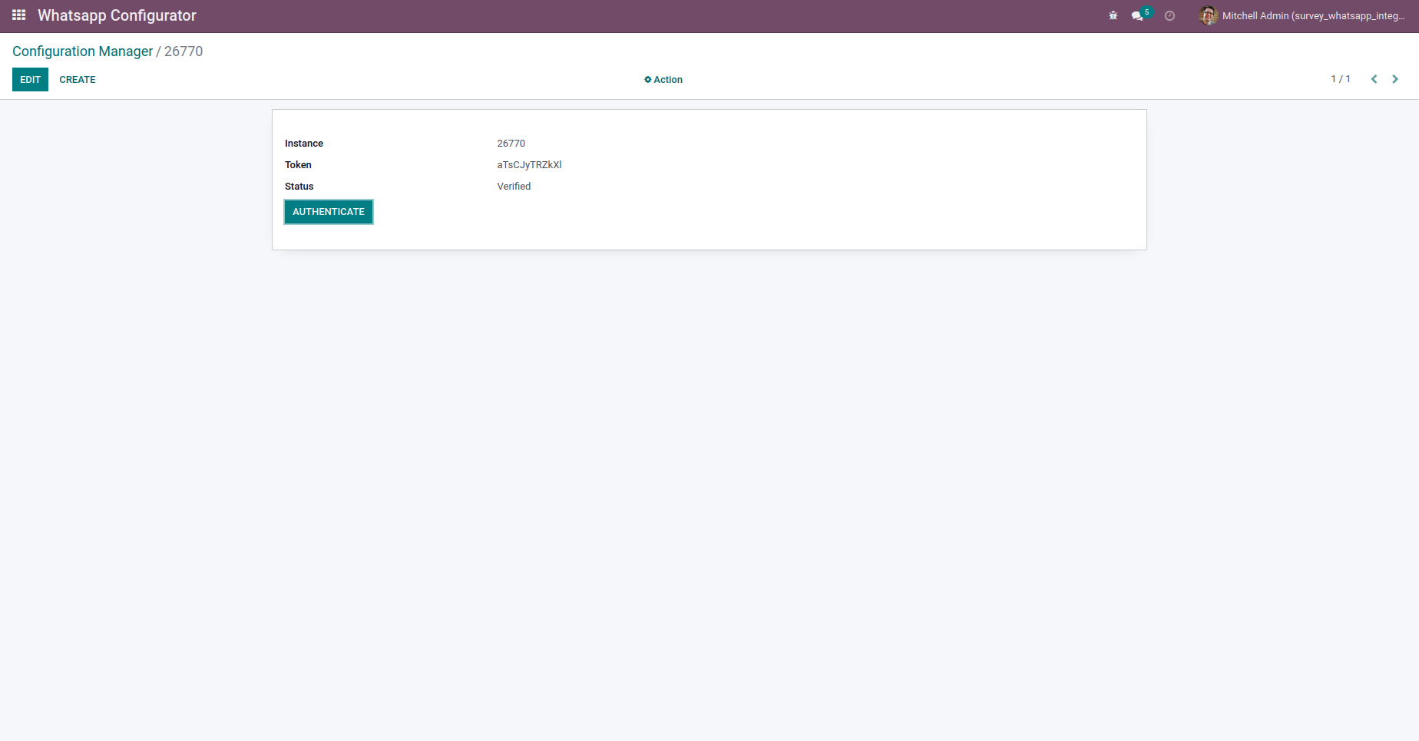Go back to Configuration Manager breadcrumb

click(x=83, y=51)
